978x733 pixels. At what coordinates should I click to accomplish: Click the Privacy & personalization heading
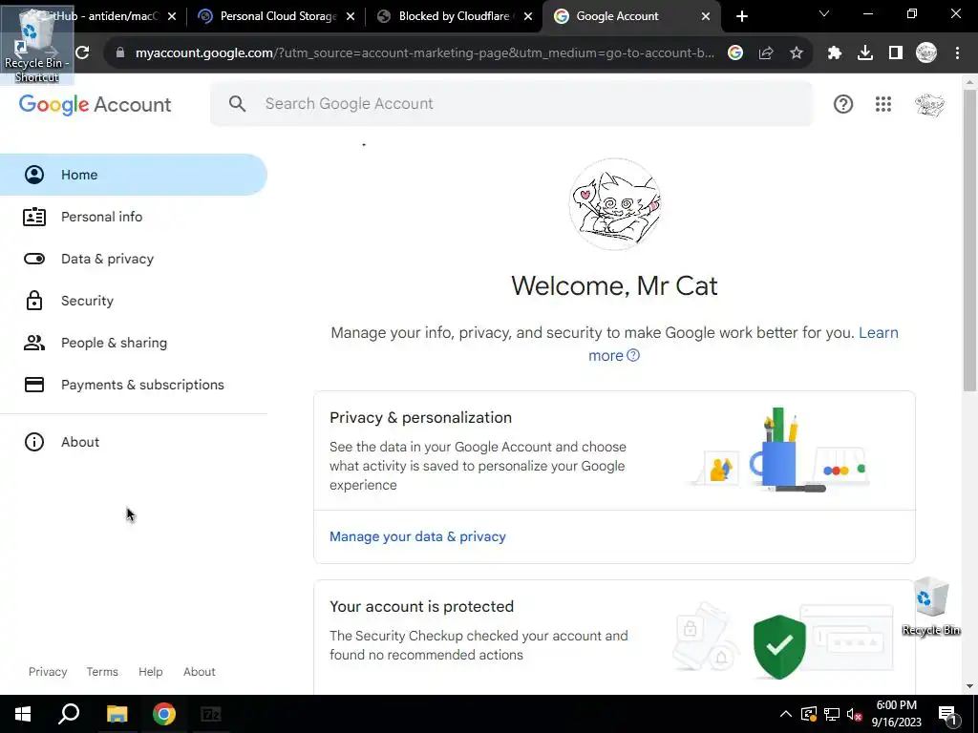pos(420,418)
